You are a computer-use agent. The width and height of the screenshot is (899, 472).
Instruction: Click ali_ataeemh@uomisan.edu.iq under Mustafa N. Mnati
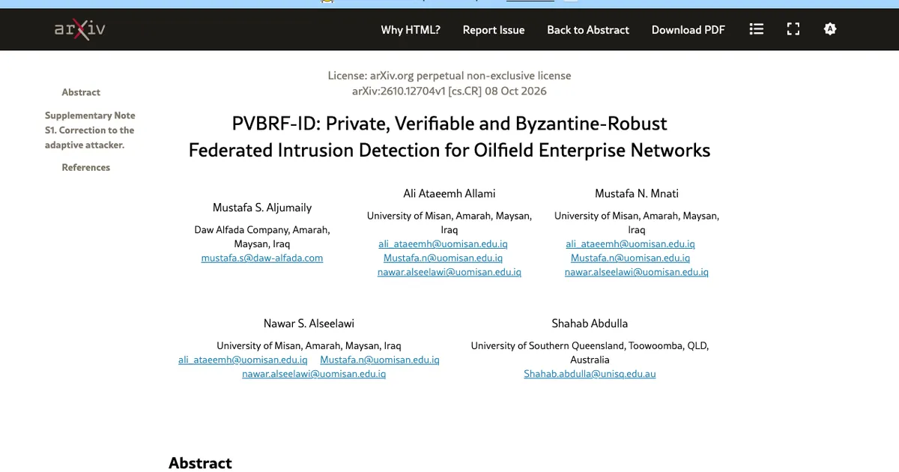pyautogui.click(x=631, y=243)
